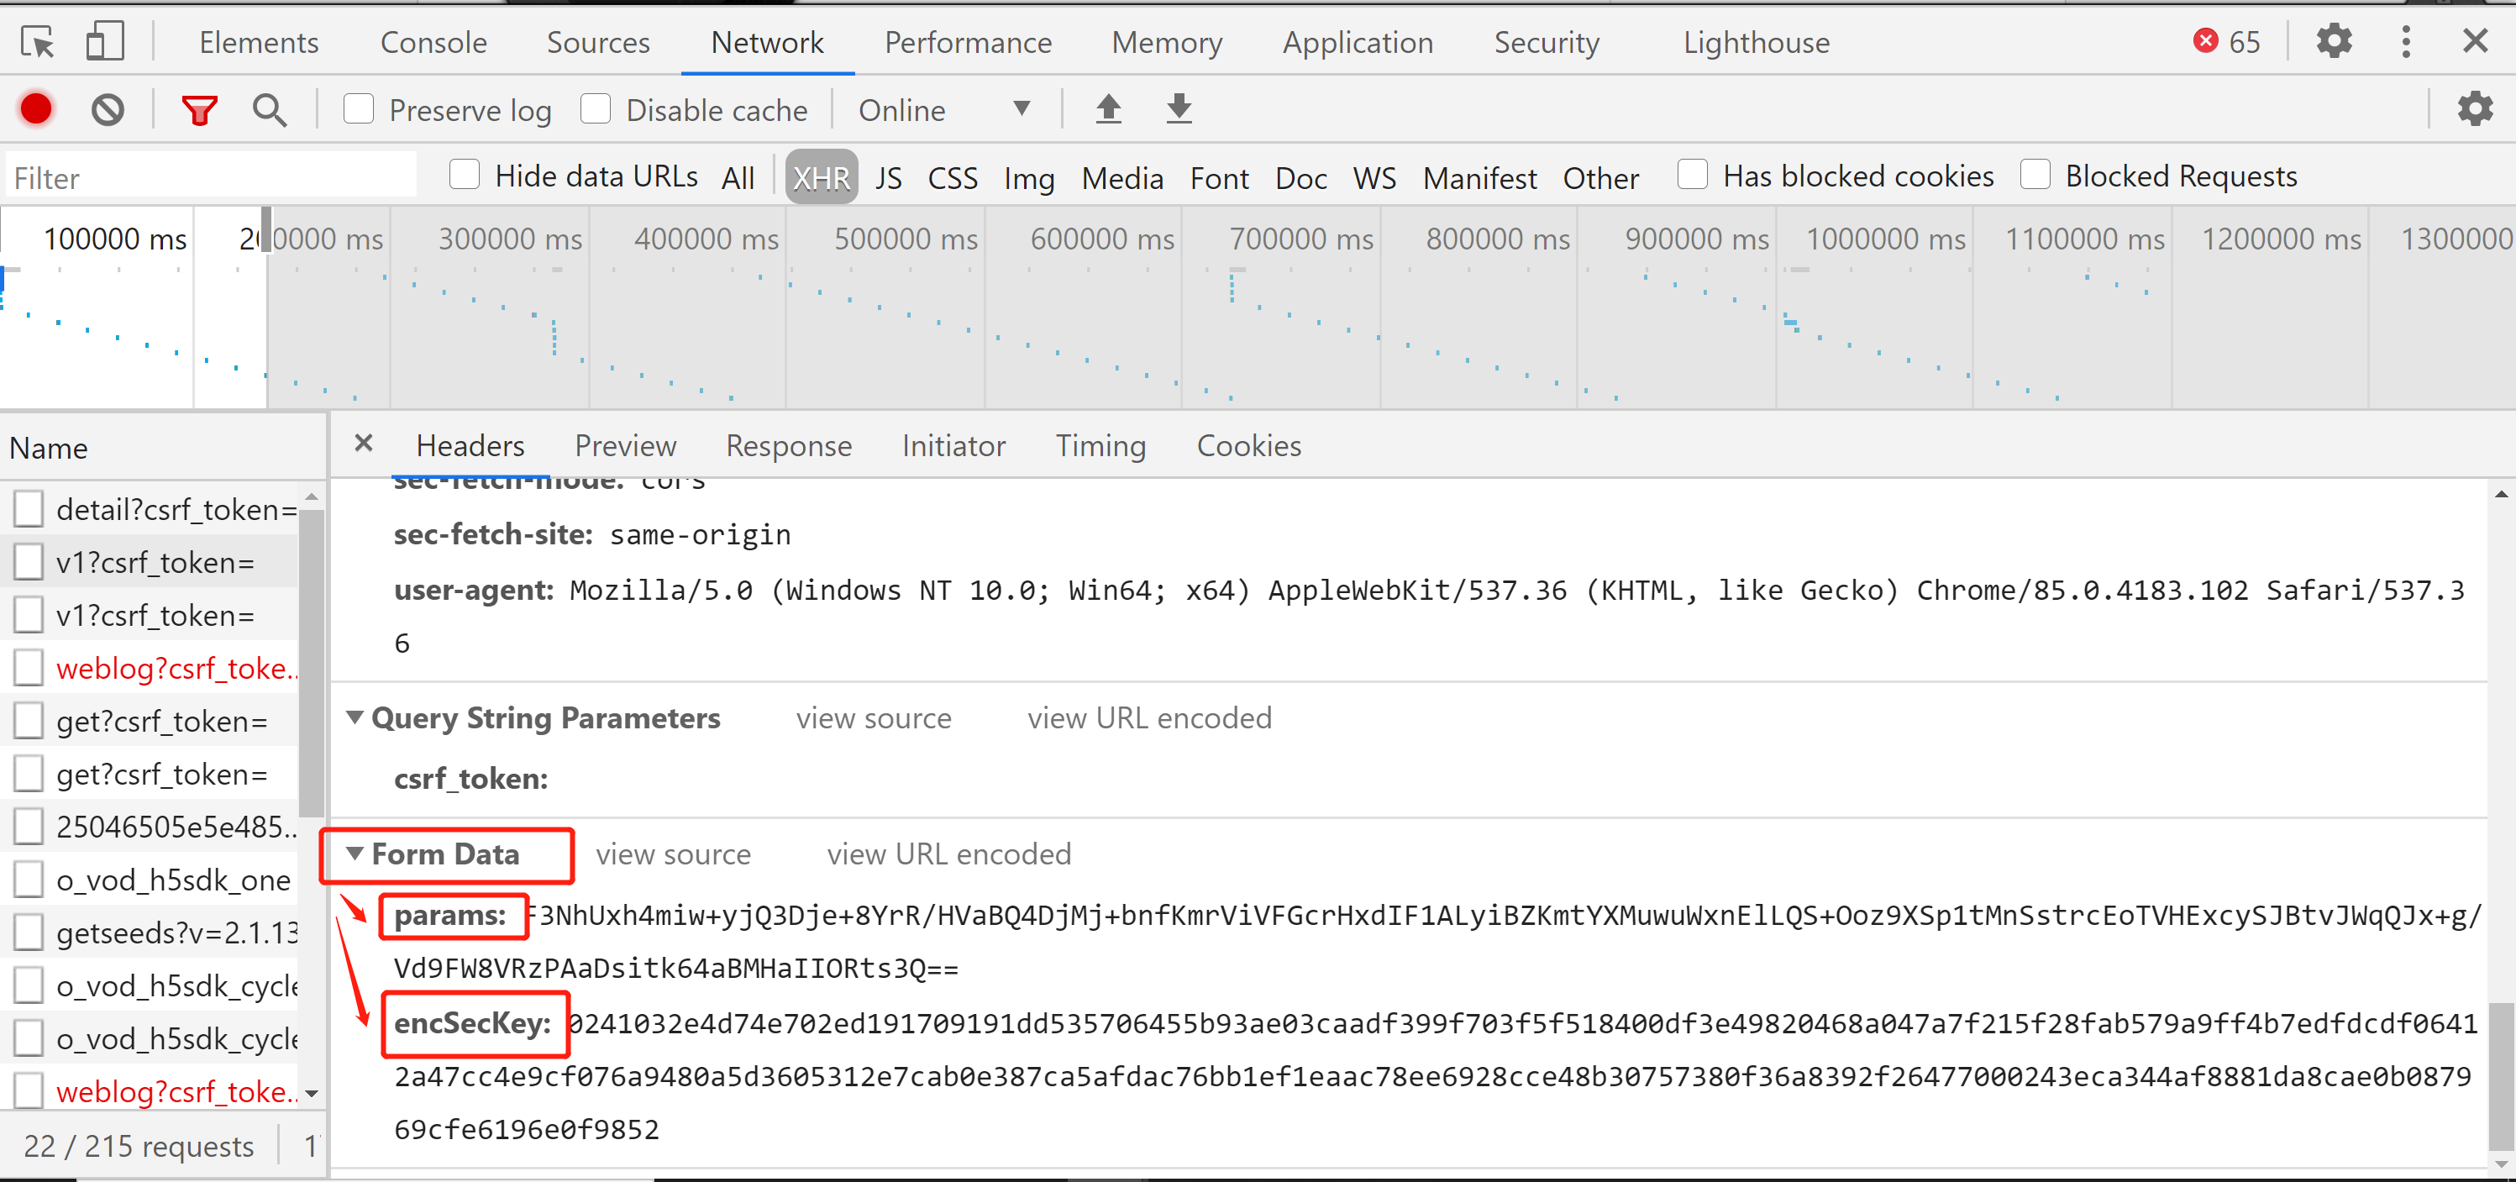Viewport: 2516px width, 1182px height.
Task: Open network search with magnifier icon
Action: [269, 109]
